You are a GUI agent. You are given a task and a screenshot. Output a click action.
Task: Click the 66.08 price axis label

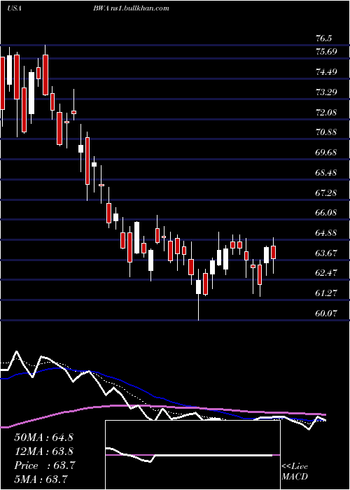327,213
